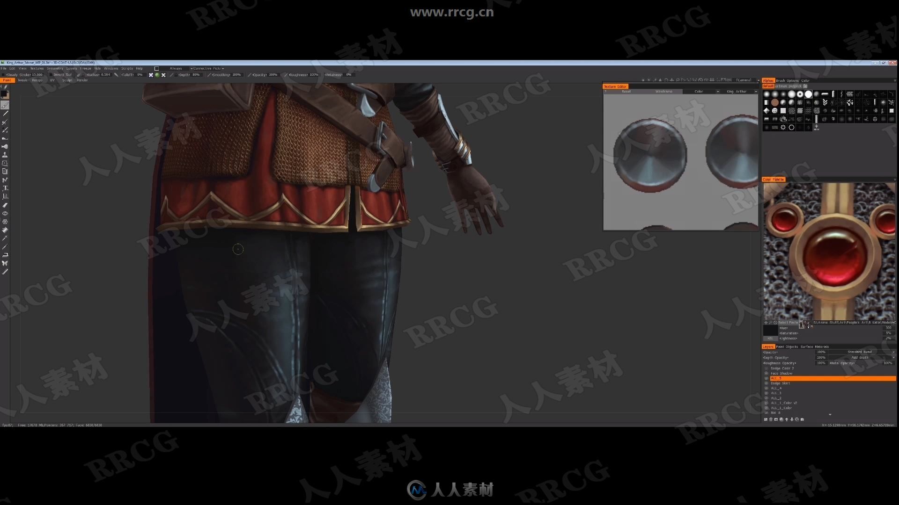Switch to Paint Objects tab
The width and height of the screenshot is (899, 505).
[x=787, y=346]
